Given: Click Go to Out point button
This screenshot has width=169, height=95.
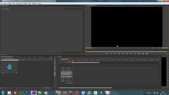Looking at the screenshot, I should (134, 54).
